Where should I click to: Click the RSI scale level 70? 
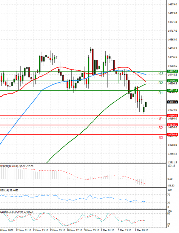pyautogui.click(x=169, y=194)
